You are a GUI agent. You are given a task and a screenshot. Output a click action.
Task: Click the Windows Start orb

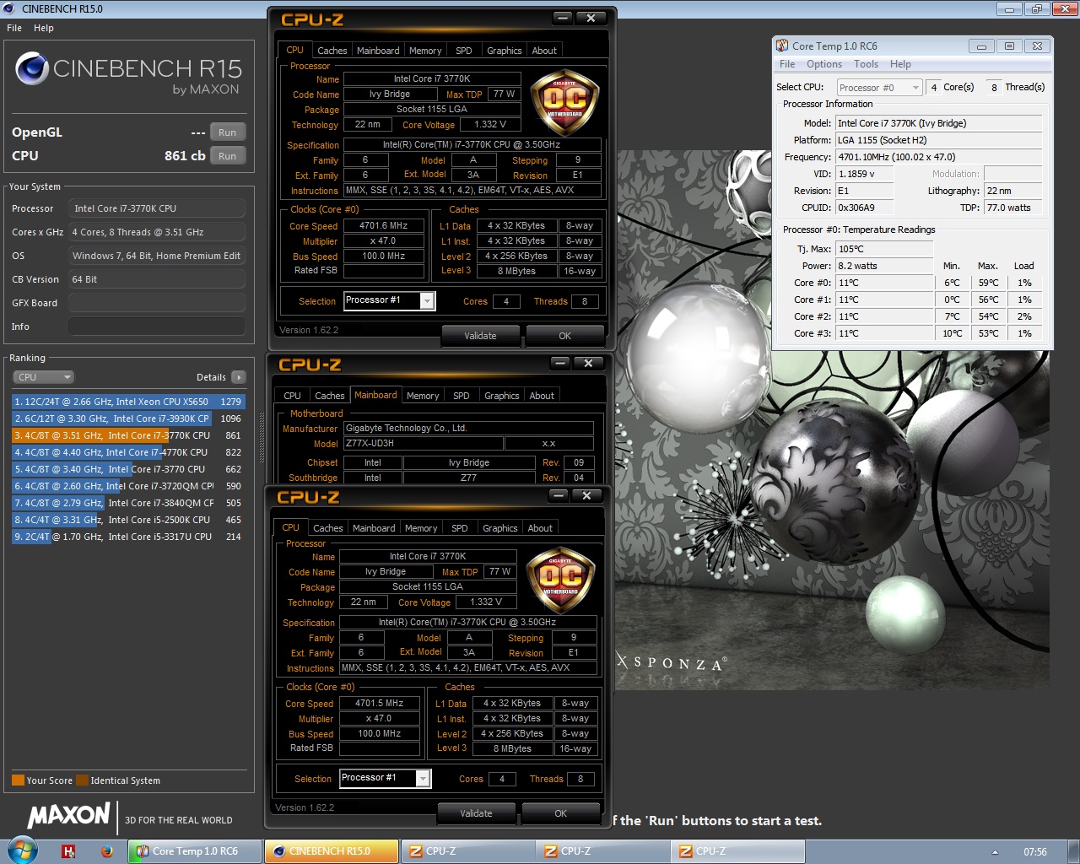21,850
